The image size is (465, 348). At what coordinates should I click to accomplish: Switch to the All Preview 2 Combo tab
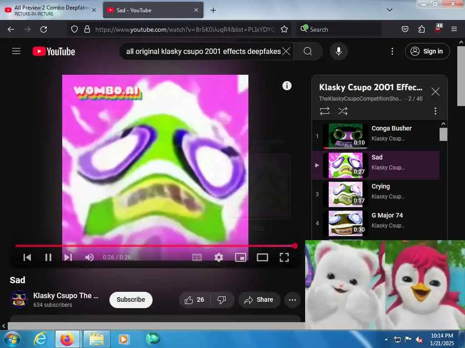[50, 10]
